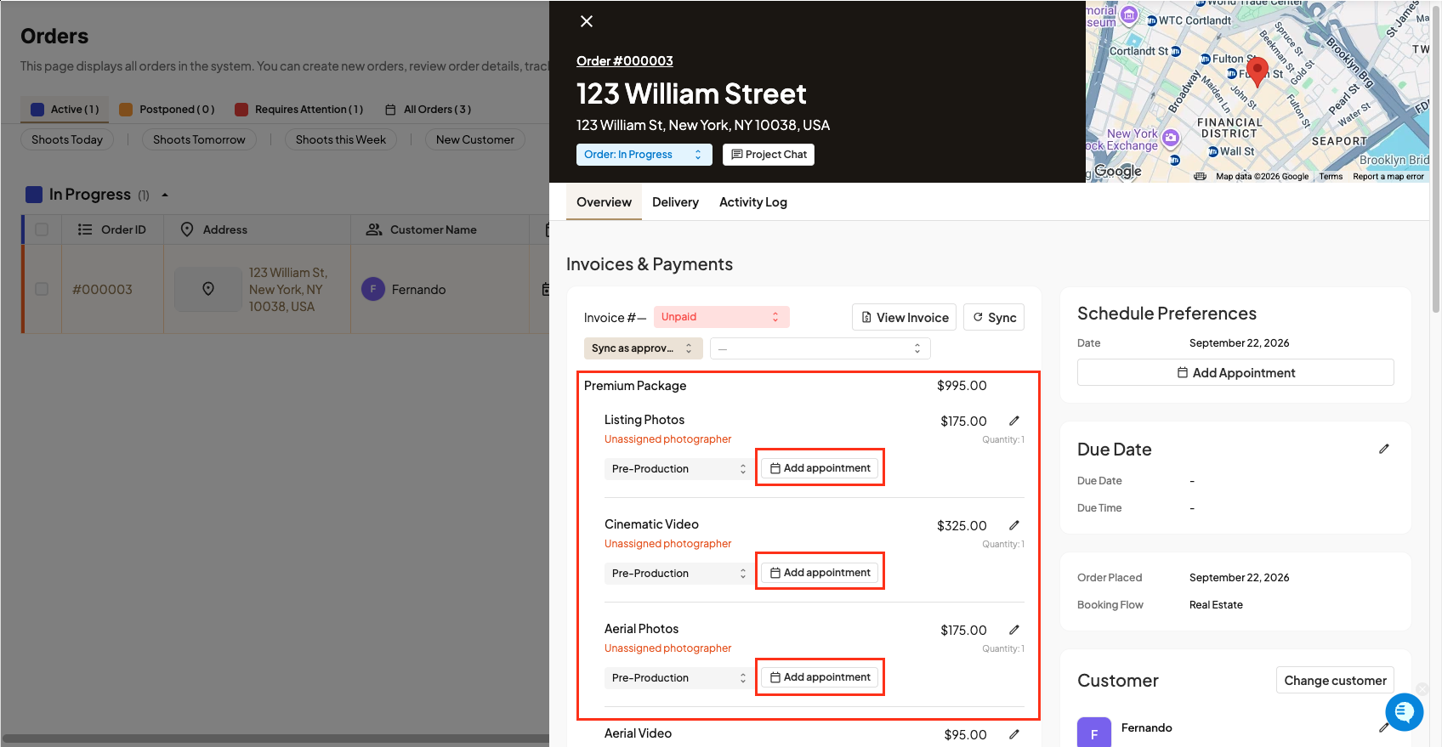The width and height of the screenshot is (1442, 747).
Task: Toggle the select-all orders header checkbox
Action: click(x=42, y=229)
